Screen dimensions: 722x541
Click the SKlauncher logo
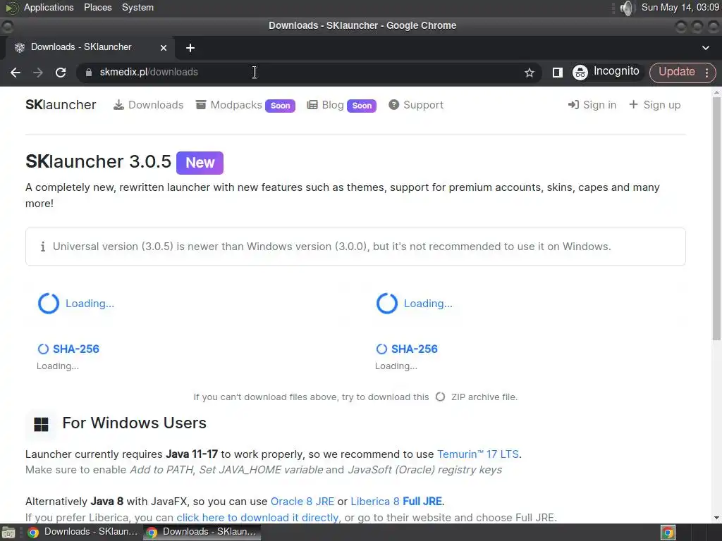[x=61, y=105]
